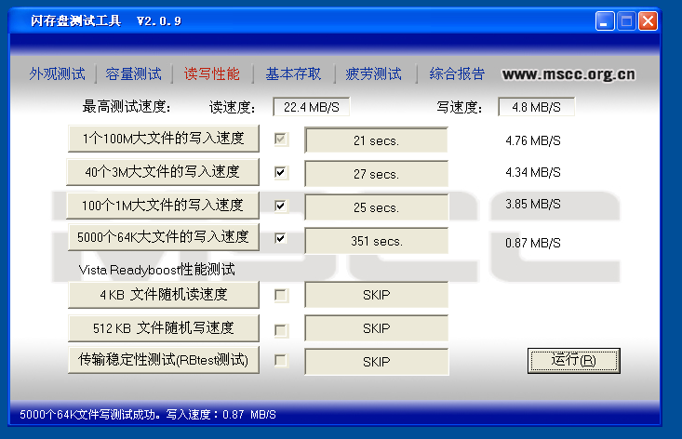
Task: Click the 512 KB 文件随机写速度 button
Action: (164, 327)
